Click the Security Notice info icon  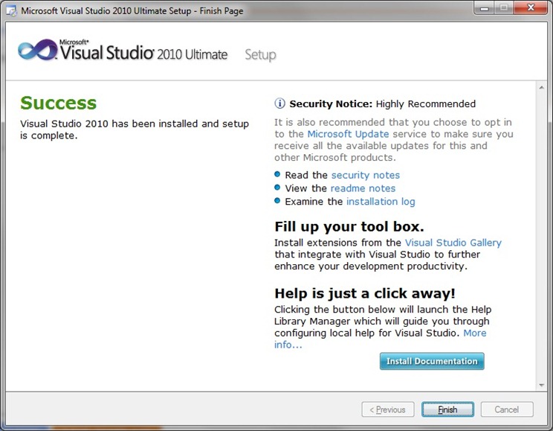click(x=279, y=103)
